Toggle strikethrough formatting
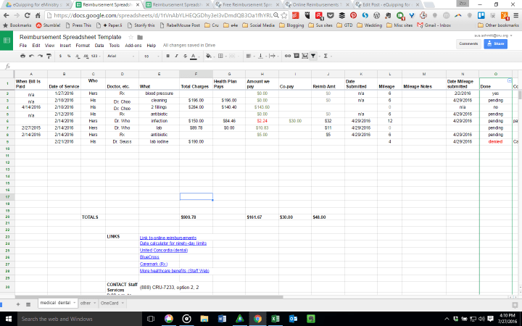Image resolution: width=522 pixels, height=326 pixels. click(x=185, y=56)
